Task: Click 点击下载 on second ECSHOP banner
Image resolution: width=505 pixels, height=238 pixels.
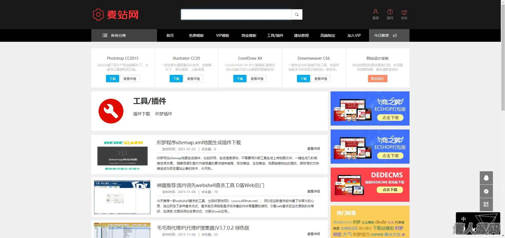Action: [x=390, y=156]
